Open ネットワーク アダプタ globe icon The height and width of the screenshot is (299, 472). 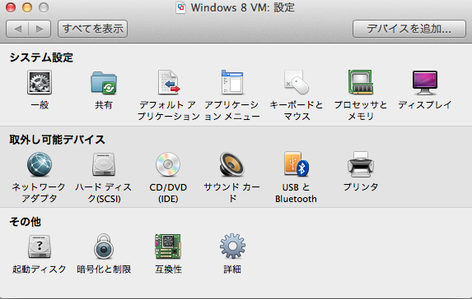pos(40,164)
